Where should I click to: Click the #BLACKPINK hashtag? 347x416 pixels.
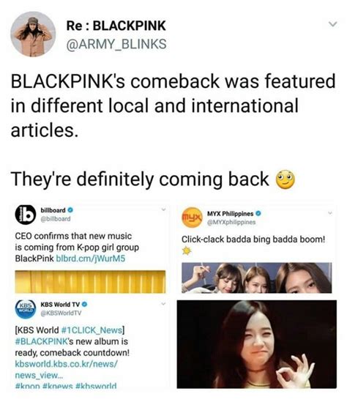[x=42, y=341]
